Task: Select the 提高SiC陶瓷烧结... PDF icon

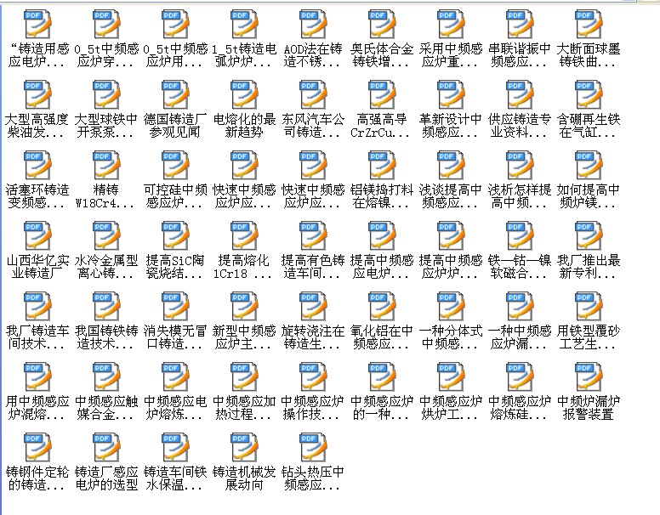Action: (x=175, y=235)
